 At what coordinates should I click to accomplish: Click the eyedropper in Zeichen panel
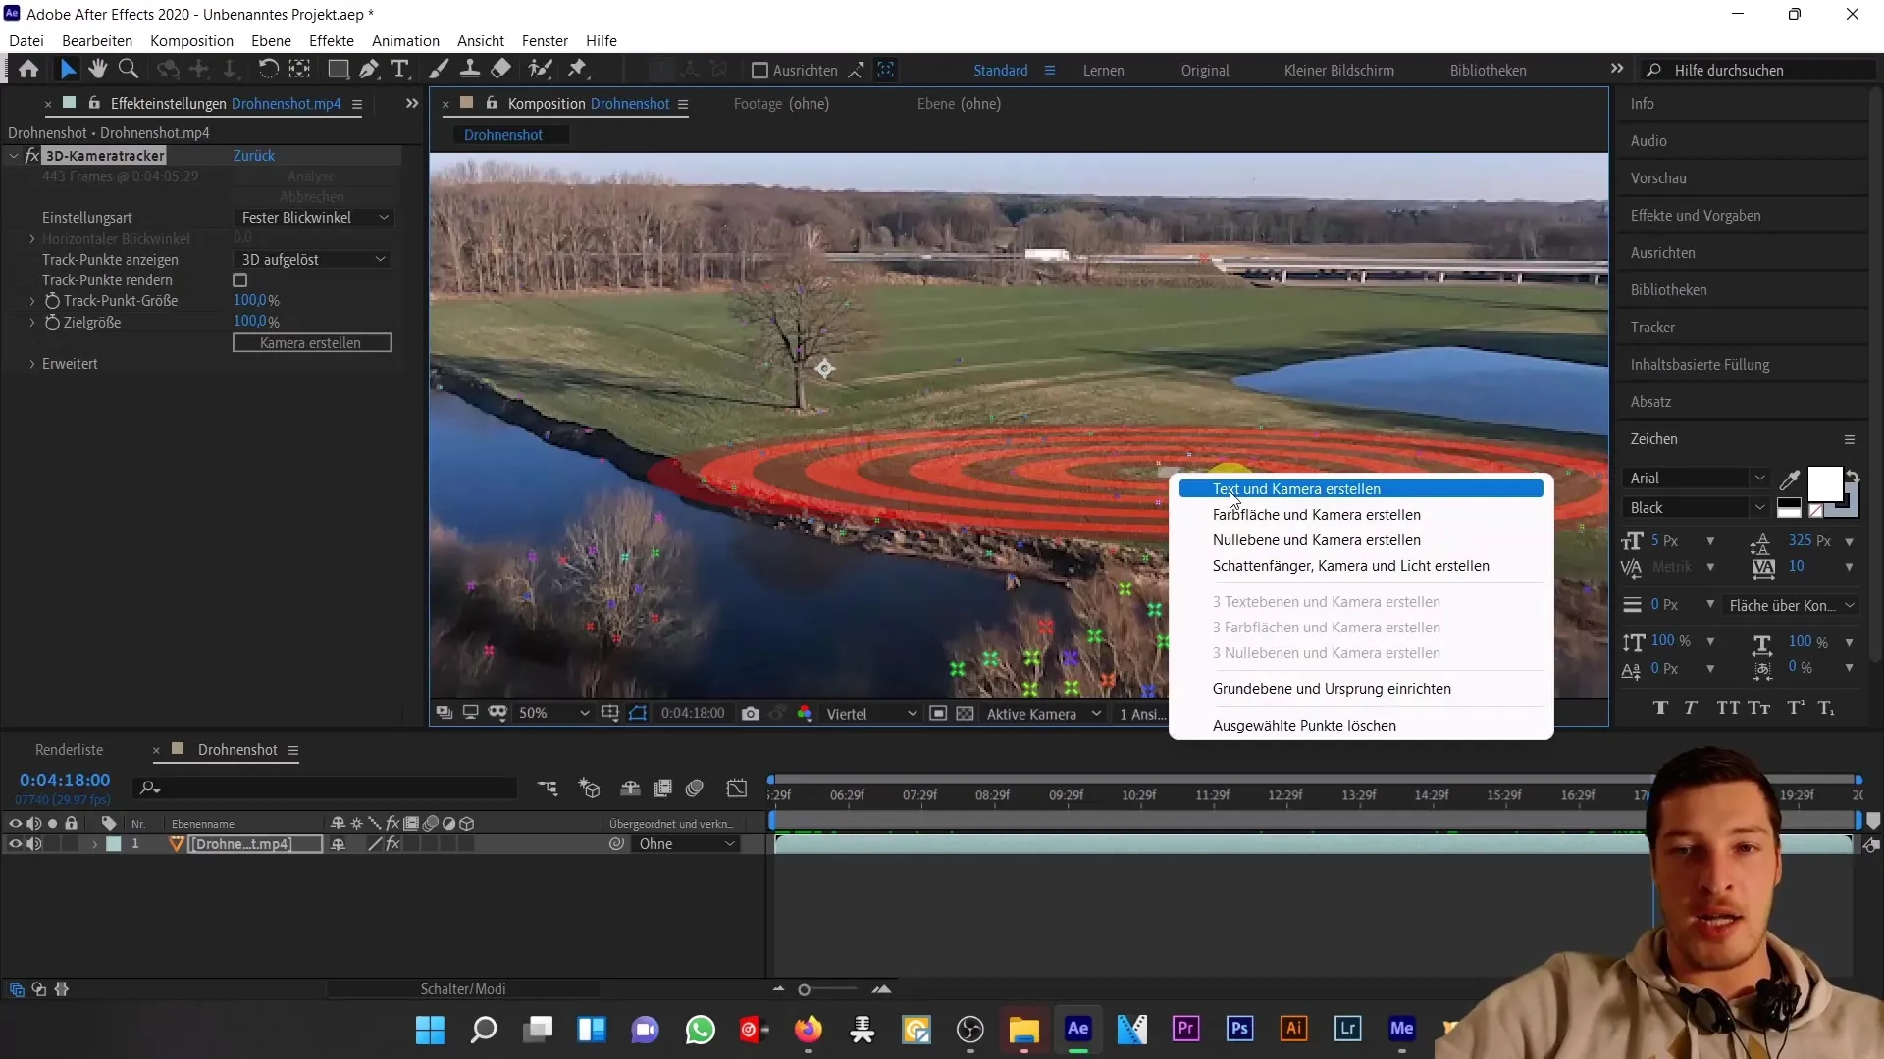(1790, 479)
